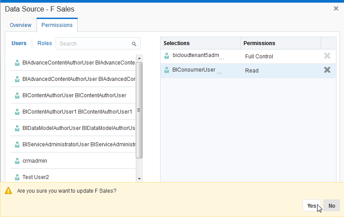Image resolution: width=344 pixels, height=217 pixels.
Task: Select the Permissions tab
Action: (57, 25)
